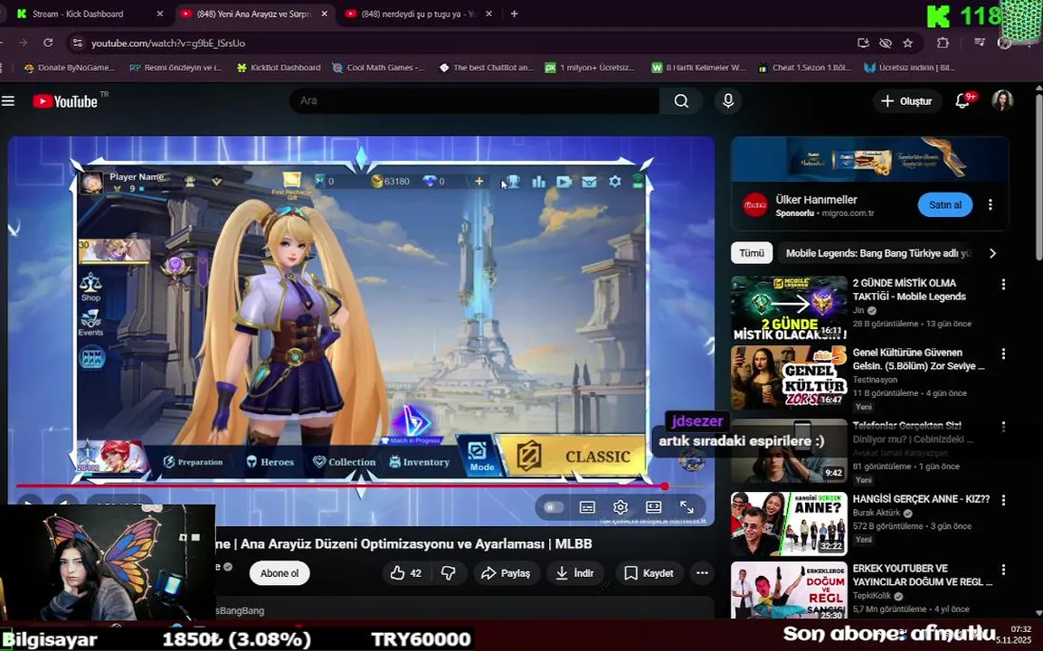Image resolution: width=1043 pixels, height=651 pixels.
Task: Focus the YouTube Ara search field
Action: (475, 101)
